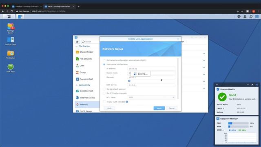The image size is (261, 147).
Task: Open the DSM main menu grid
Action: click(9, 16)
